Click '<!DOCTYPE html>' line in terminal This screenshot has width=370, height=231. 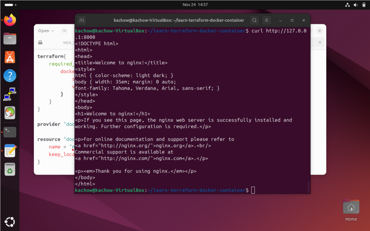pyautogui.click(x=97, y=43)
